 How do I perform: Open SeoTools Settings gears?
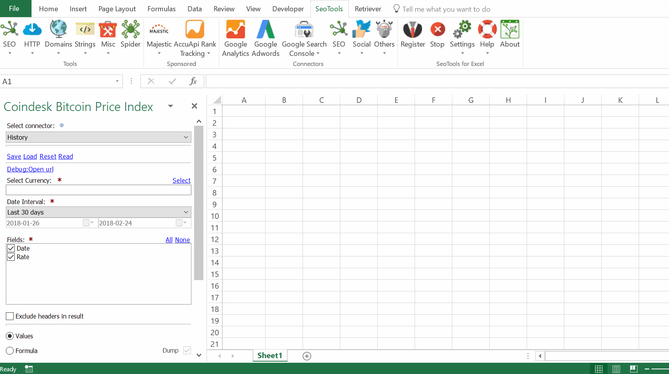tap(462, 29)
